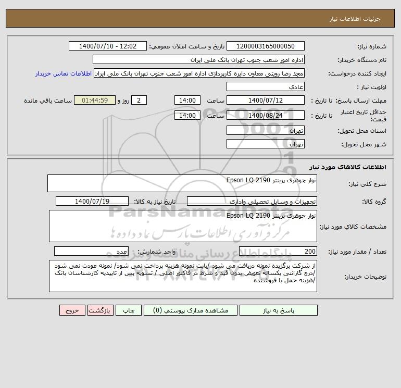Click the توضیحات خریدار text area
The image size is (401, 388).
tap(183, 276)
